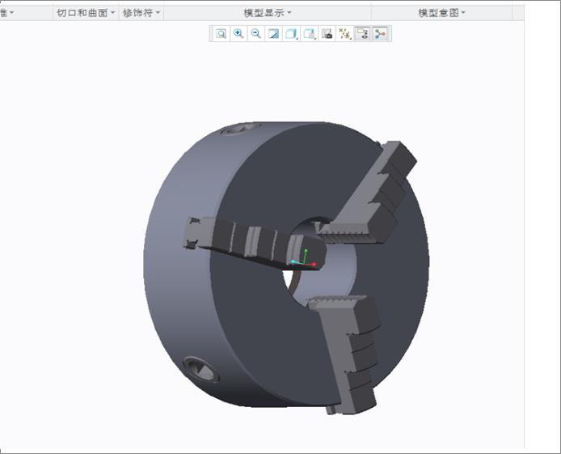
Task: Open the Datum Display Filters dropdown
Action: tap(345, 34)
